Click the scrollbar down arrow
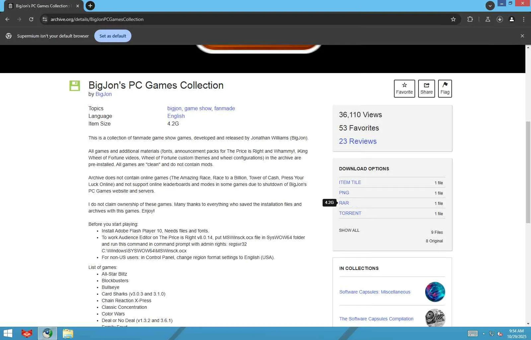The image size is (531, 340). 528,324
